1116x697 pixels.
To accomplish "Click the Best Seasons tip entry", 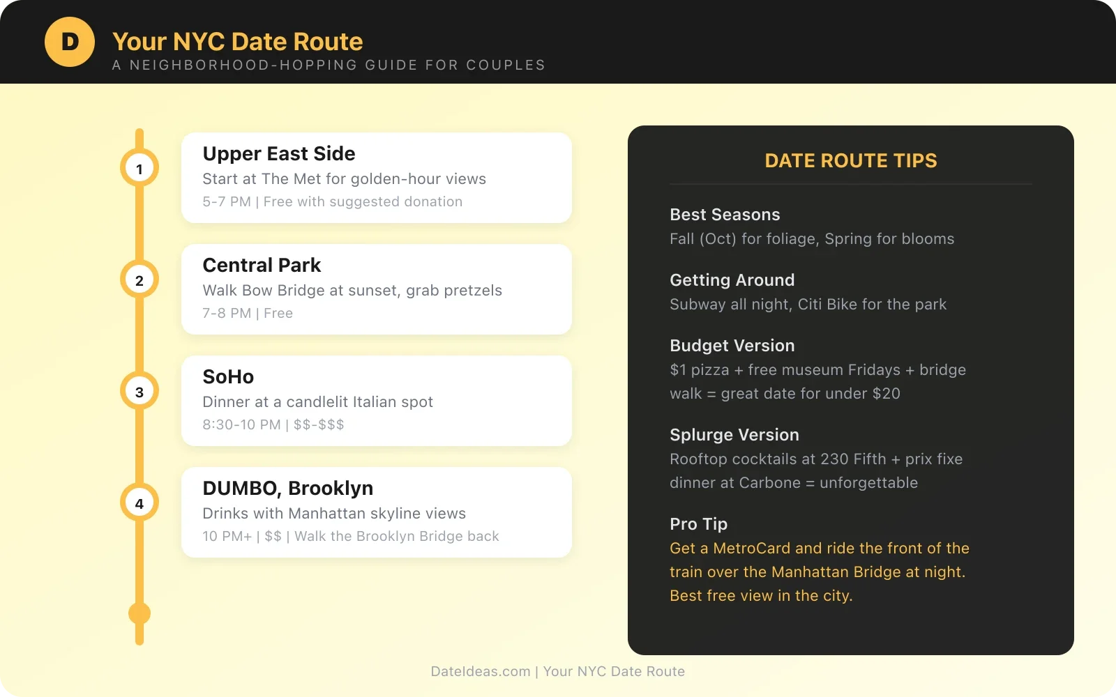I will click(x=725, y=215).
